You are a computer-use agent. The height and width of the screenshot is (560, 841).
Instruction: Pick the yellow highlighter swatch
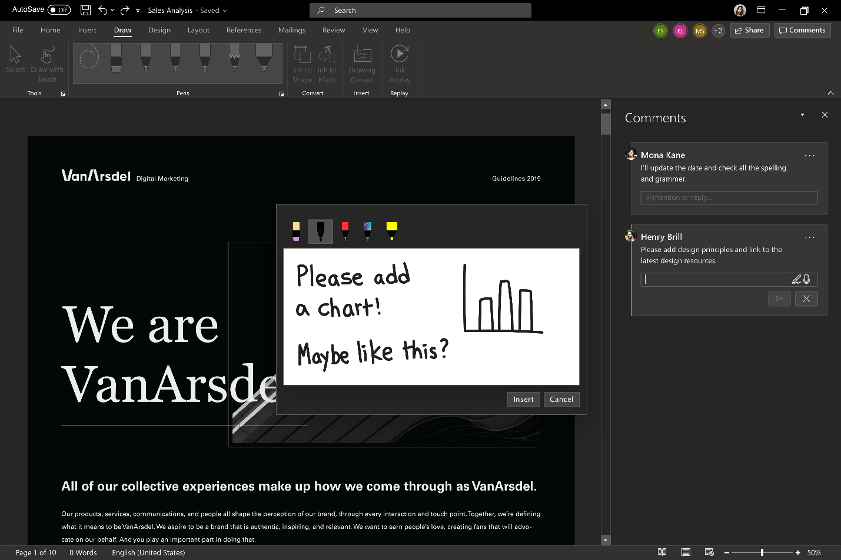pos(391,230)
